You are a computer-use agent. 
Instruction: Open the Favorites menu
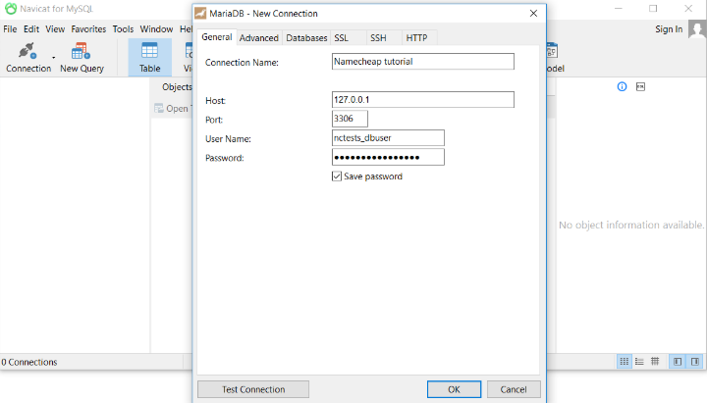[88, 29]
